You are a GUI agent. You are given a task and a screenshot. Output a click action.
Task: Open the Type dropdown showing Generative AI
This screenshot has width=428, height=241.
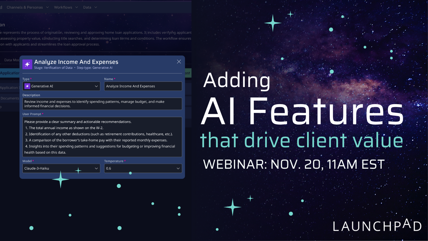click(x=61, y=86)
